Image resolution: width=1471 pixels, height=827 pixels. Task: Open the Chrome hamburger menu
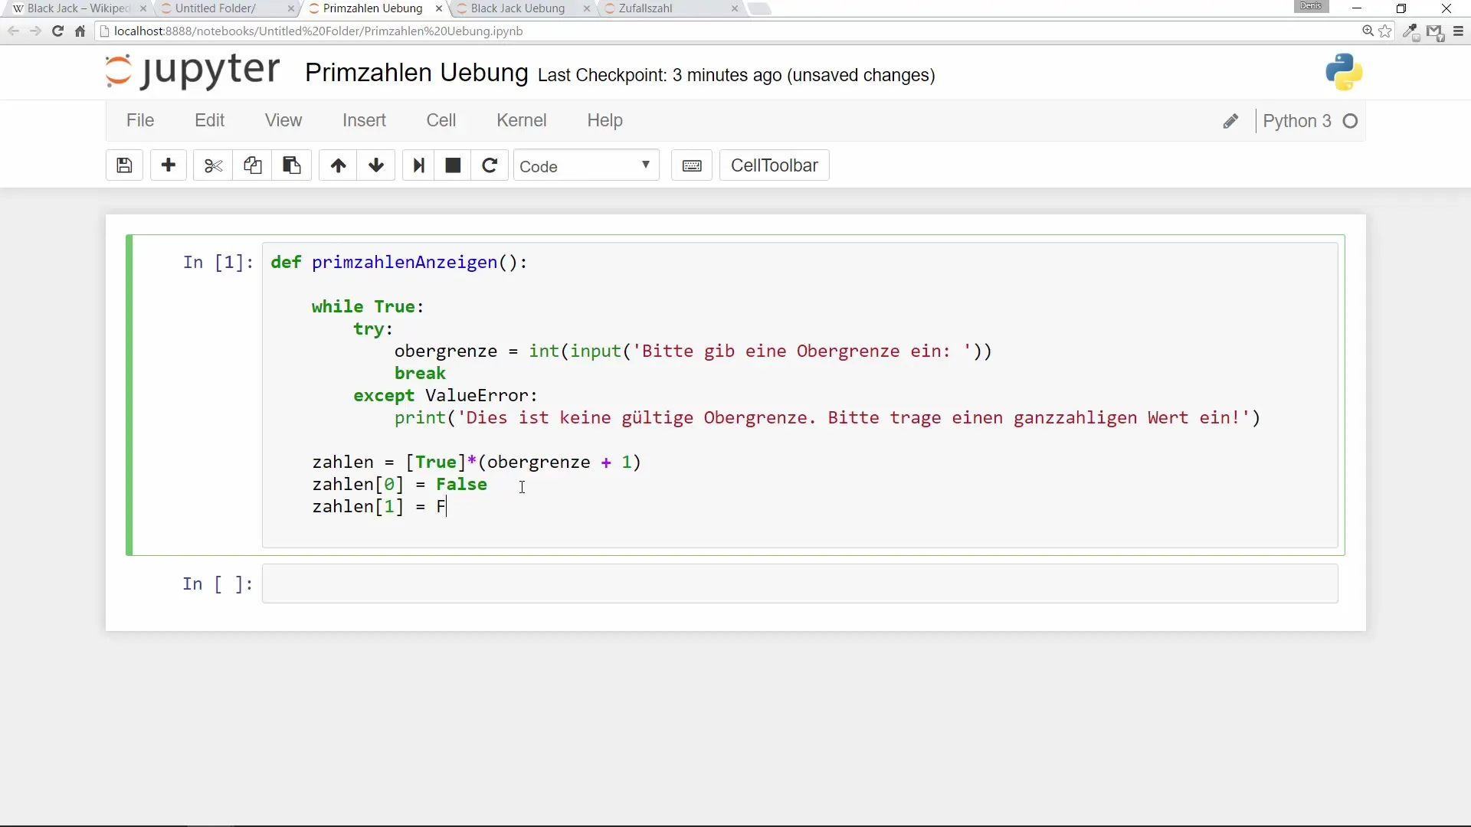(1458, 31)
